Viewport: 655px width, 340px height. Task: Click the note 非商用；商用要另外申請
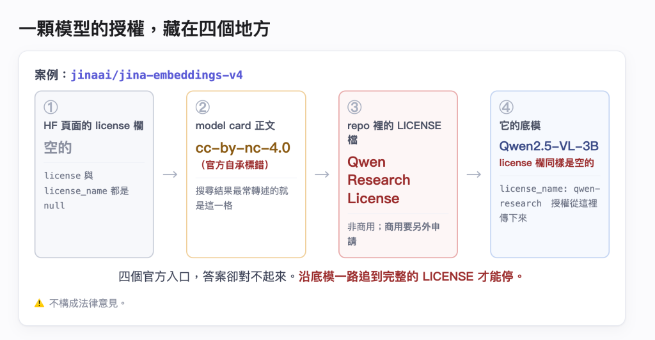tap(393, 234)
